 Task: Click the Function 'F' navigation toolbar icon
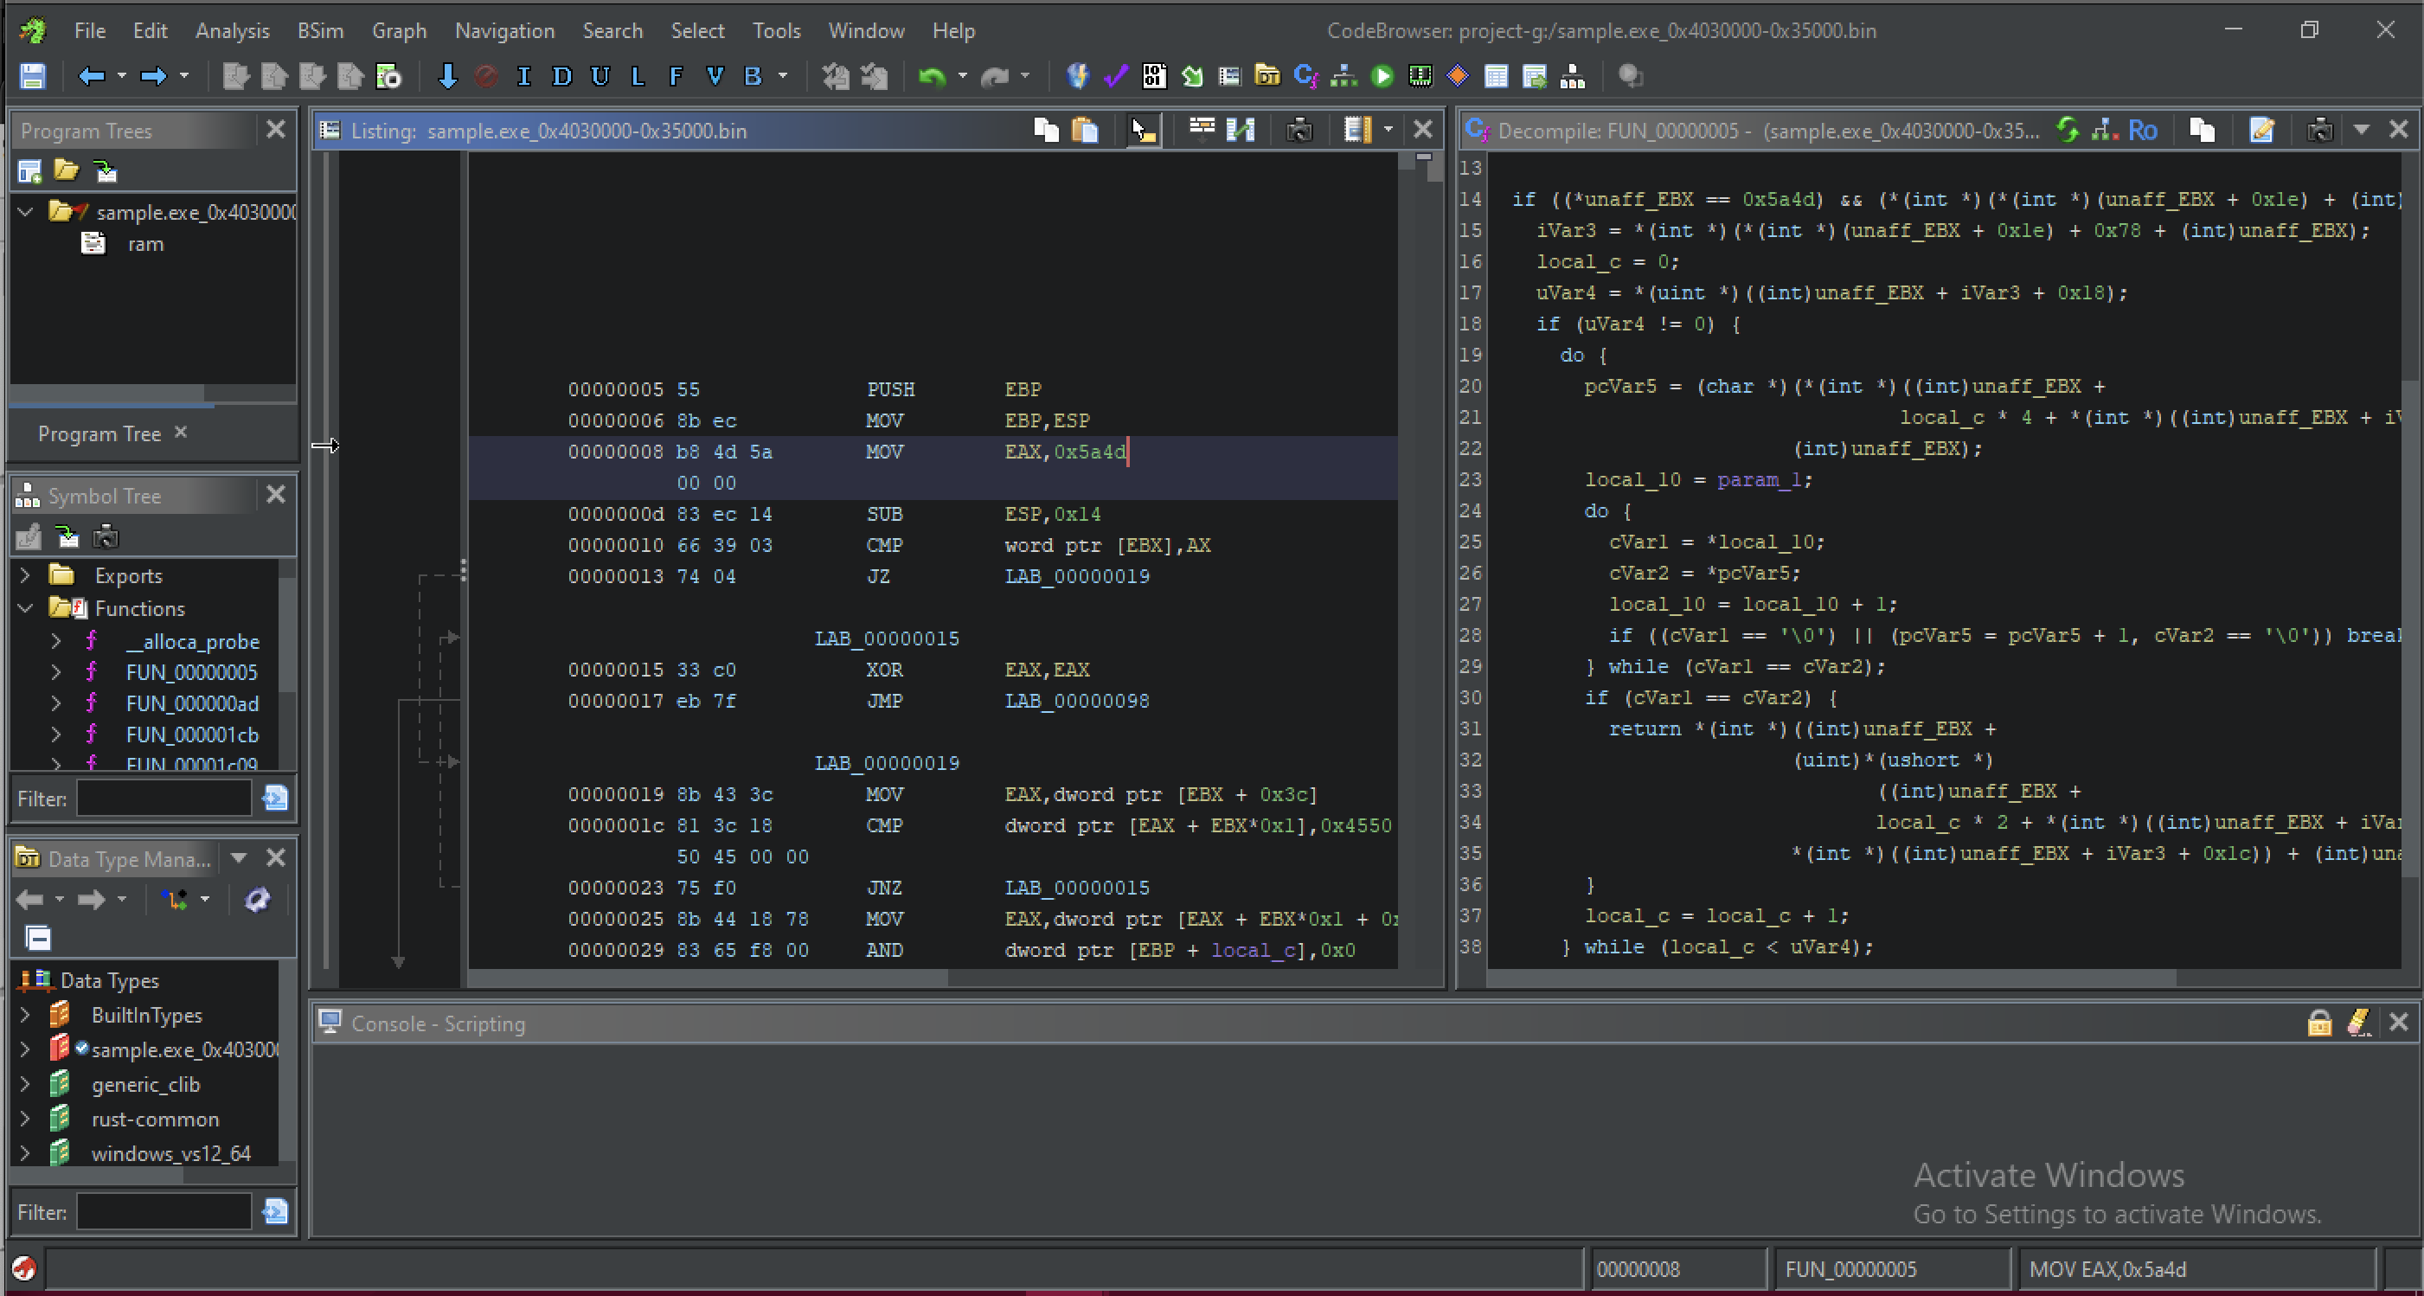pos(676,76)
